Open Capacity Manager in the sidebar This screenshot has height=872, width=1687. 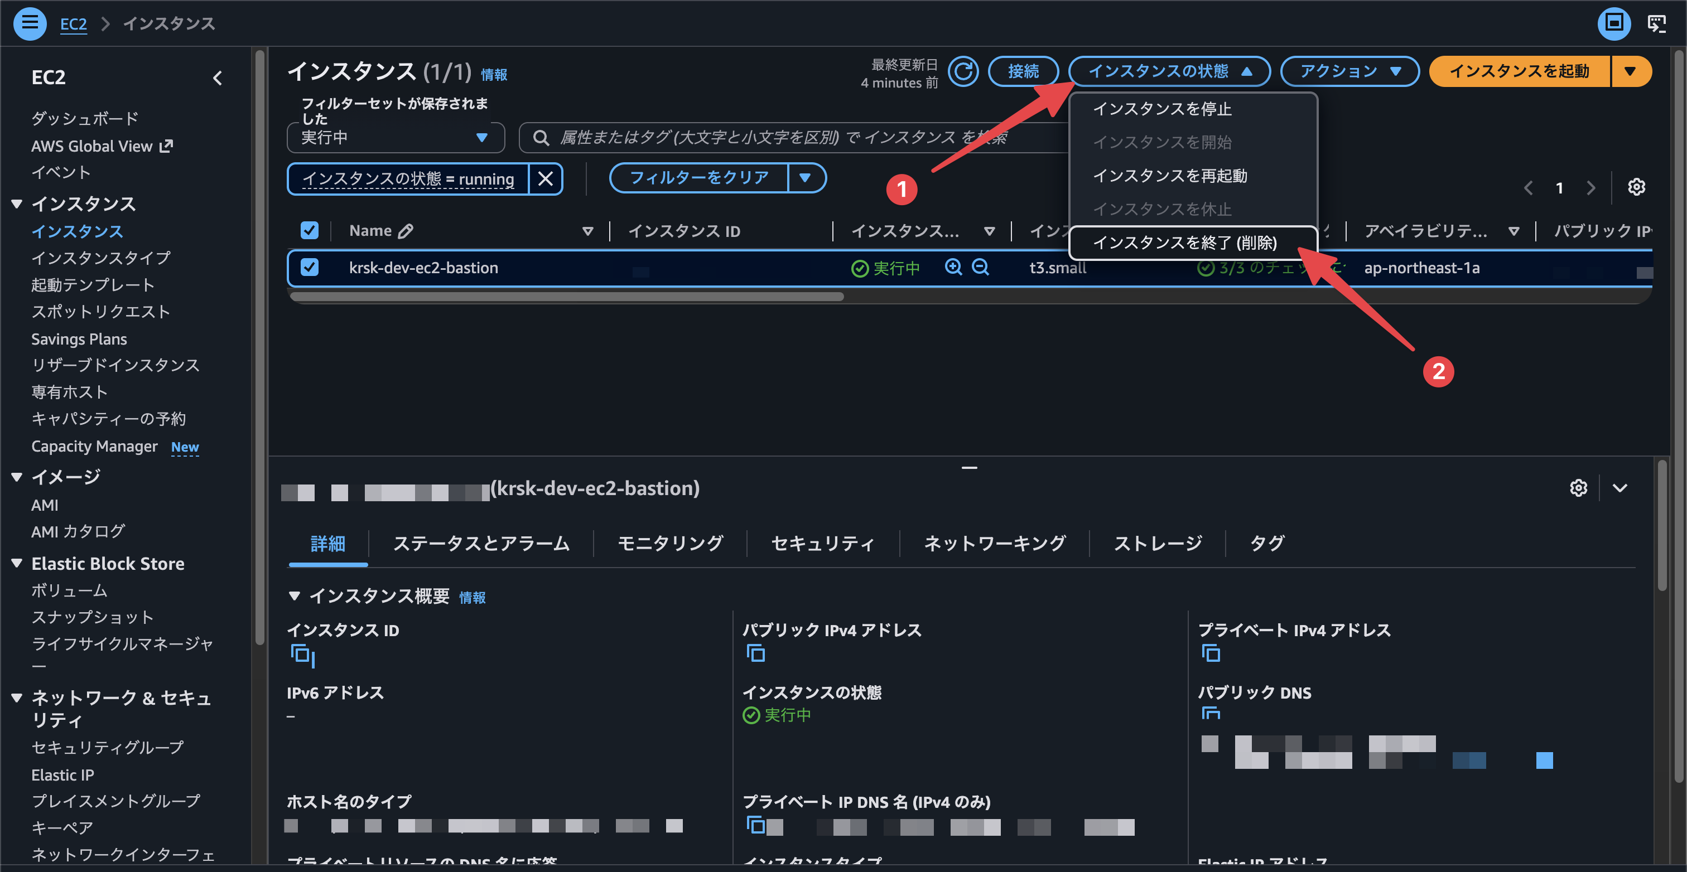click(x=94, y=447)
